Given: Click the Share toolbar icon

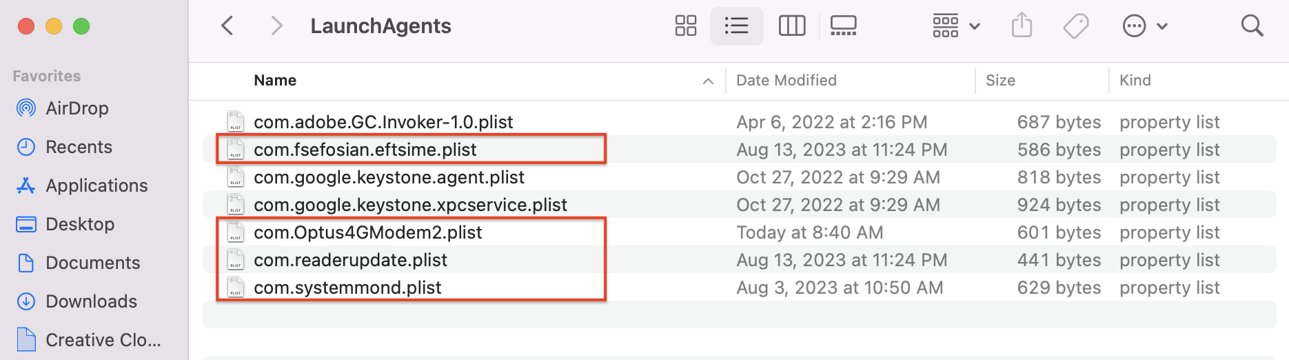Looking at the screenshot, I should point(1022,26).
